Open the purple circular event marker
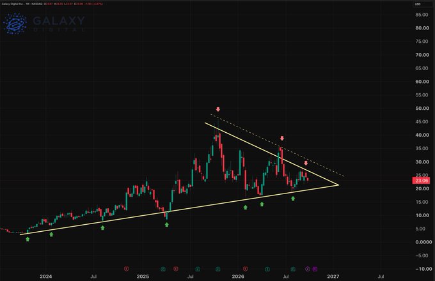 click(x=308, y=269)
